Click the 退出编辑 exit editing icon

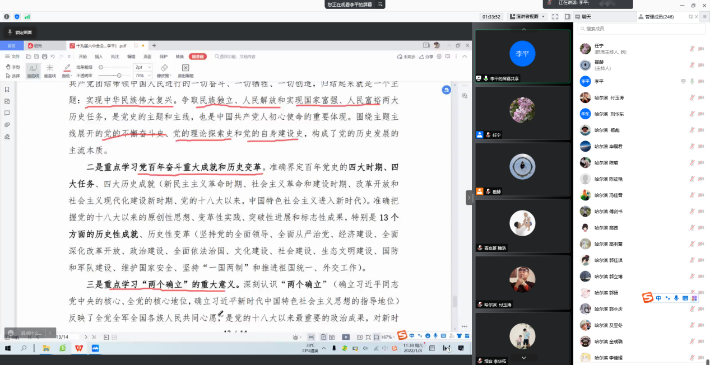point(185,71)
